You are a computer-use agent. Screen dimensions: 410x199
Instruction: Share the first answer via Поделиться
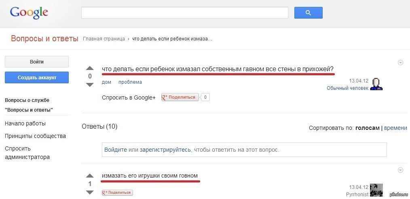pos(117,193)
